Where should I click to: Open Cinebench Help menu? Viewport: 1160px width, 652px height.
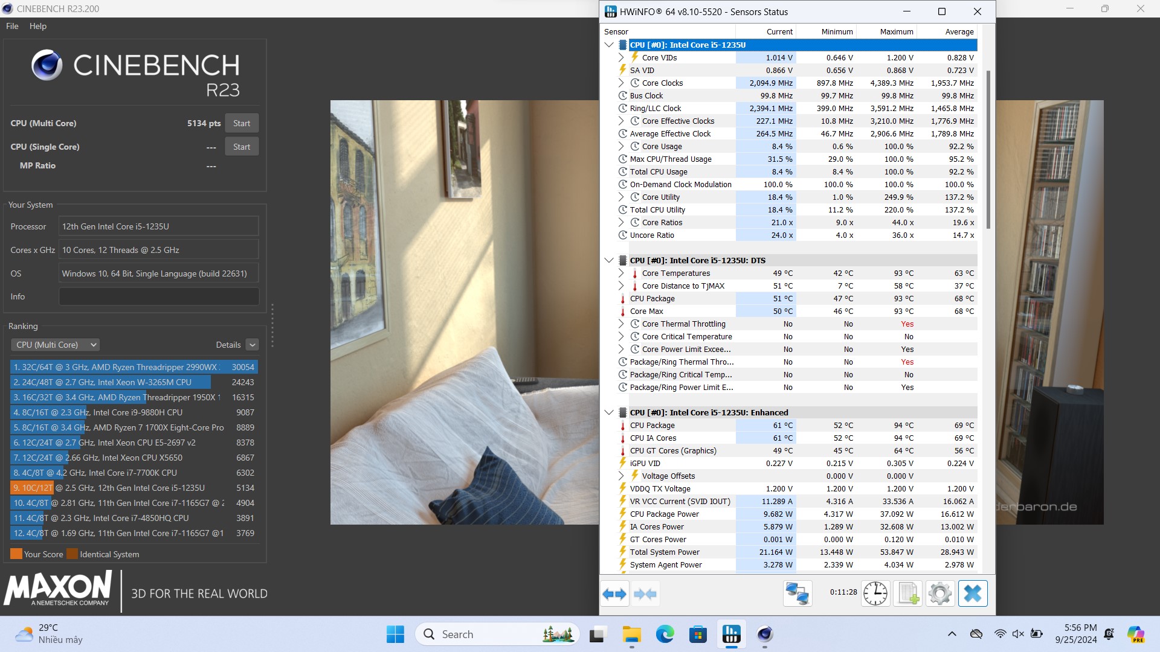click(x=37, y=26)
